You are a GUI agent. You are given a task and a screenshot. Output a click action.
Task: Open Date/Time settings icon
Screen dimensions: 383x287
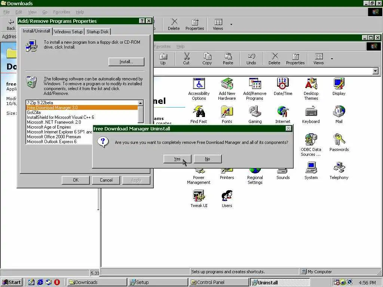pos(283,87)
